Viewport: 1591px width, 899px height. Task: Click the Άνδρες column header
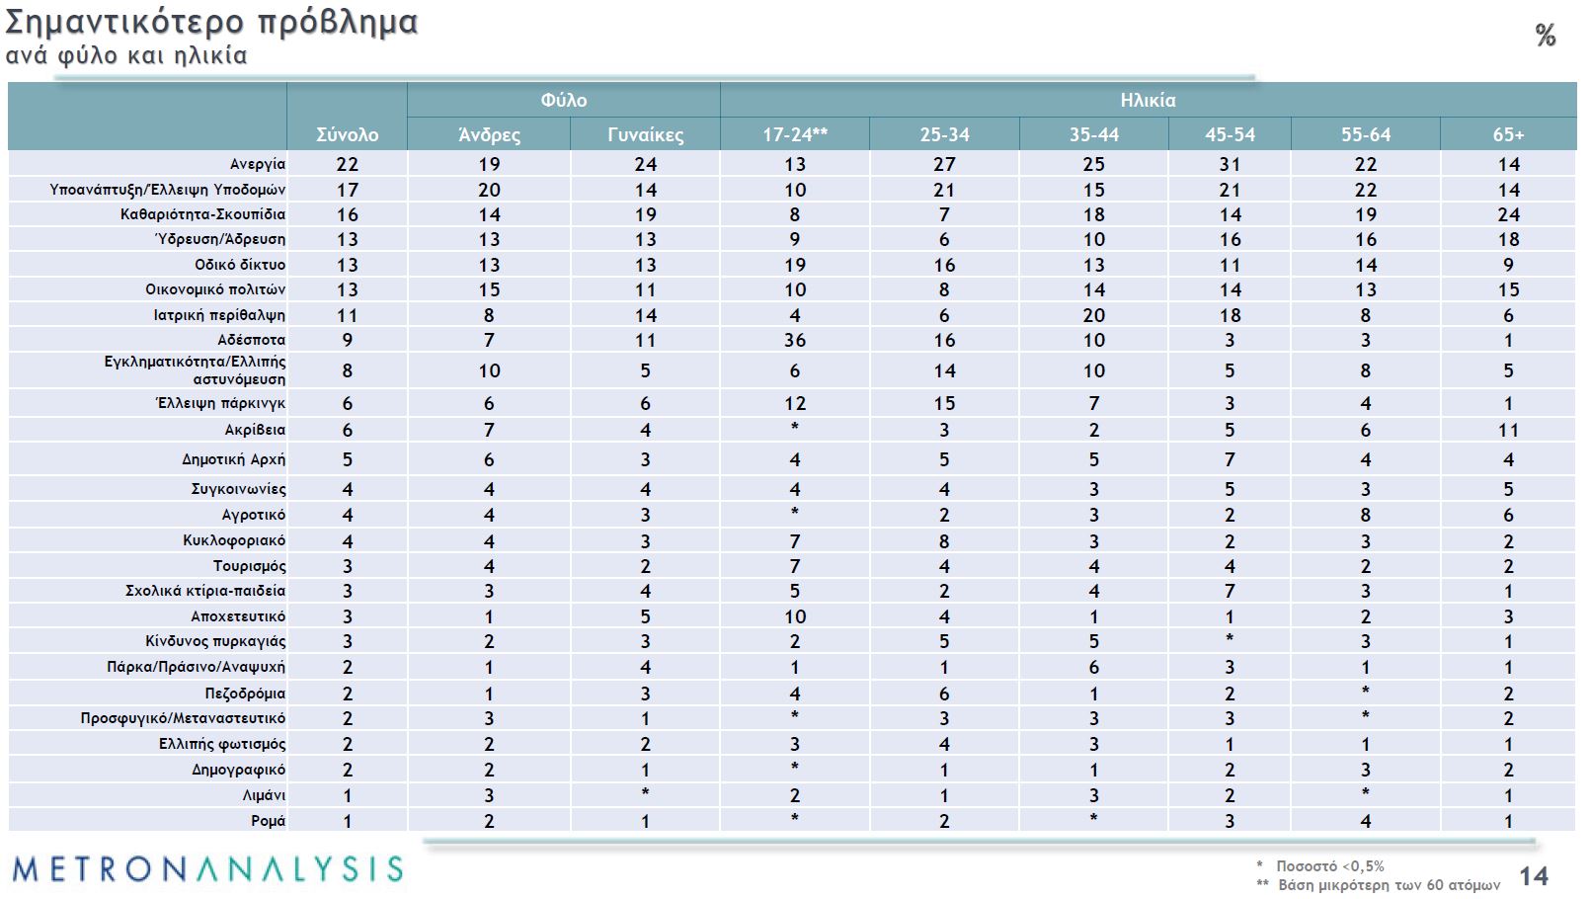click(x=489, y=134)
